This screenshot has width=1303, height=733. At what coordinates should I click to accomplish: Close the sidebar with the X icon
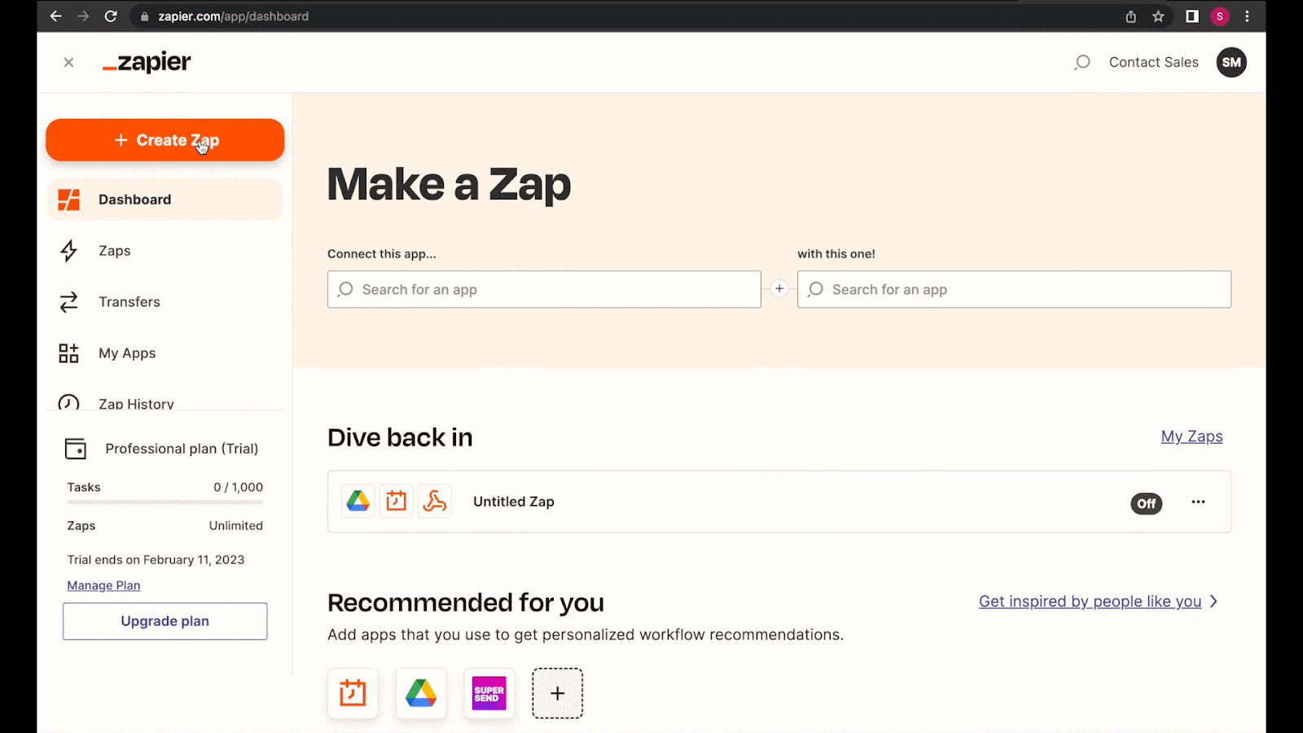pos(68,63)
